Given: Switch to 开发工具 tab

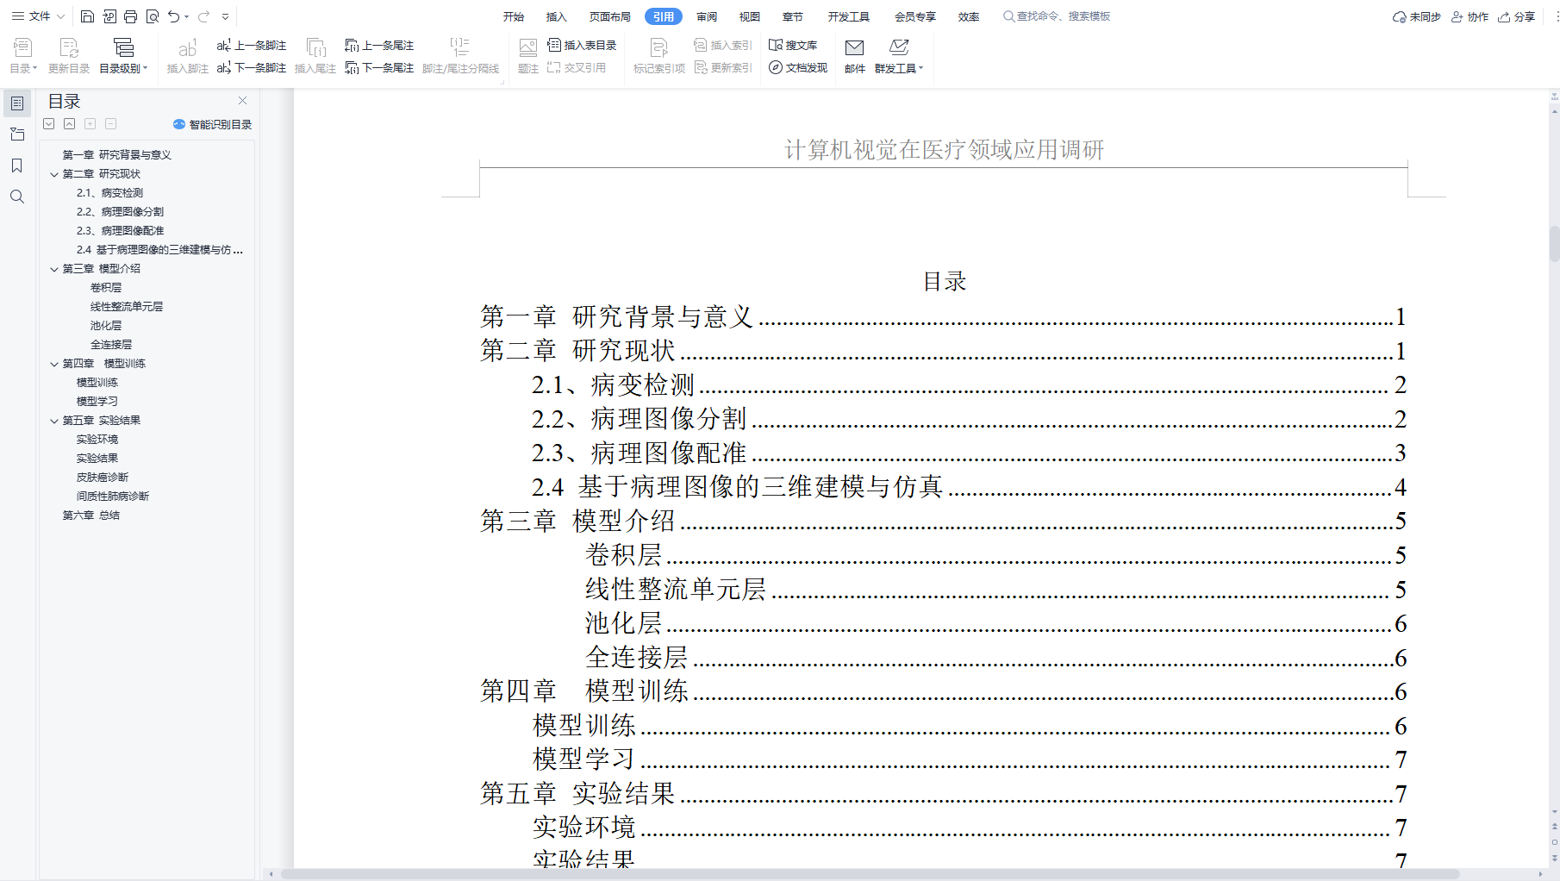Looking at the screenshot, I should (x=849, y=16).
